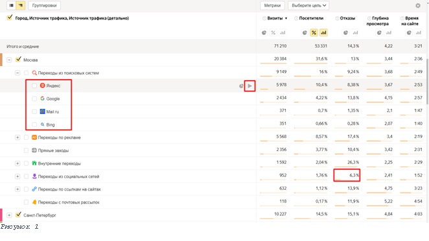This screenshot has height=241, width=429.
Task: Uncheck the Санкт-Петербург checkbox
Action: 18,214
